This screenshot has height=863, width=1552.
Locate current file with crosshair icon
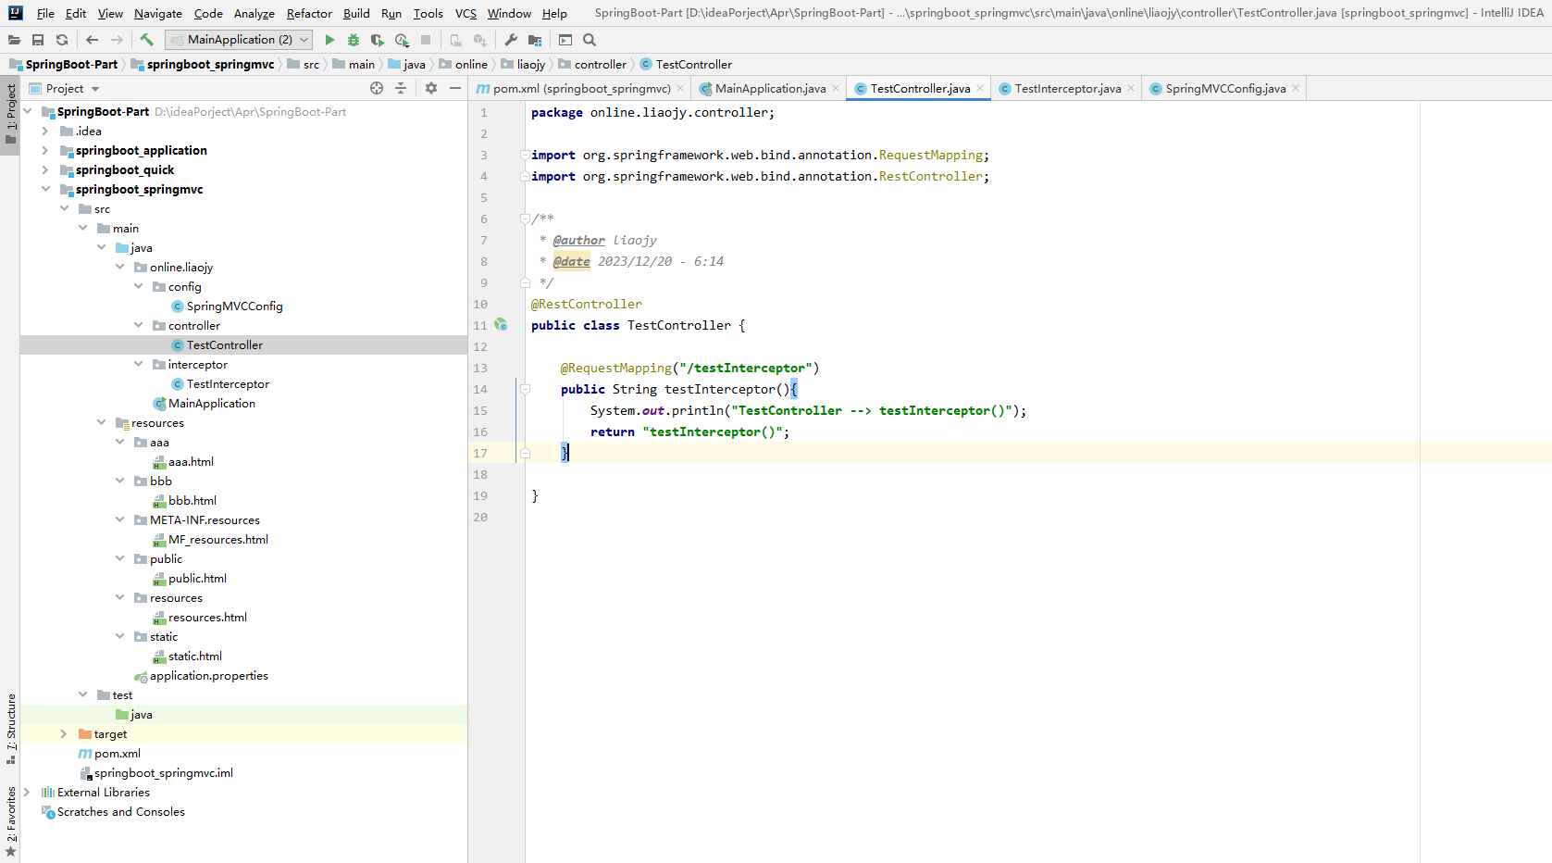(377, 88)
